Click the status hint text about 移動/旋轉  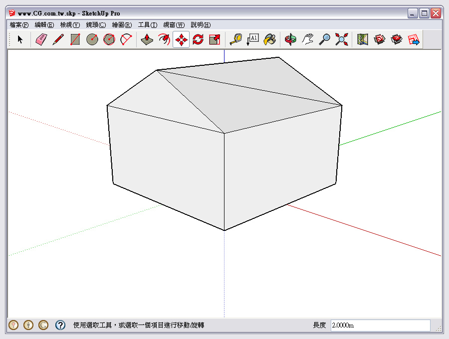[139, 325]
